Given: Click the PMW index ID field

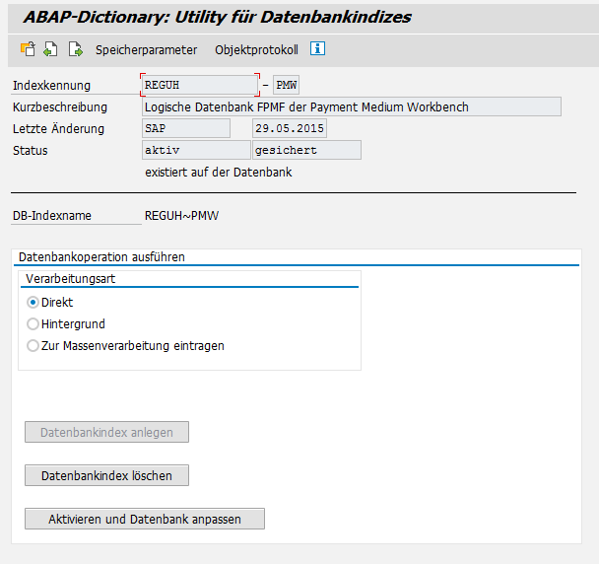Looking at the screenshot, I should coord(286,86).
